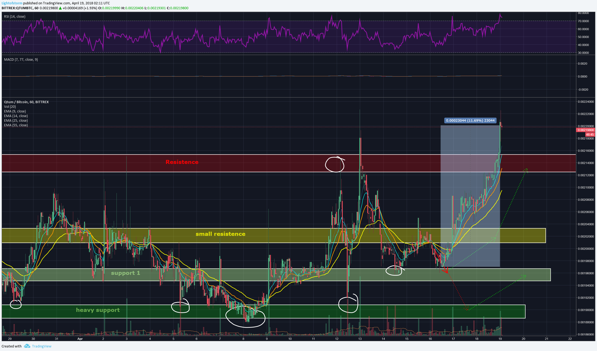Click the 0.0020 MACD axis label
Screen dimensions: 597x351
coord(583,64)
